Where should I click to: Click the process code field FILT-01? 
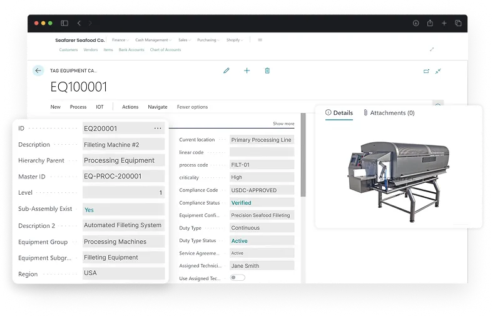pos(262,165)
